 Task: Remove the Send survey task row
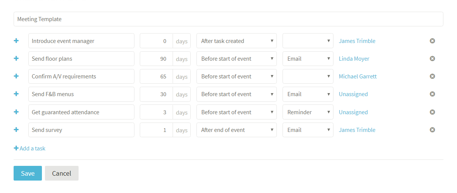point(432,130)
